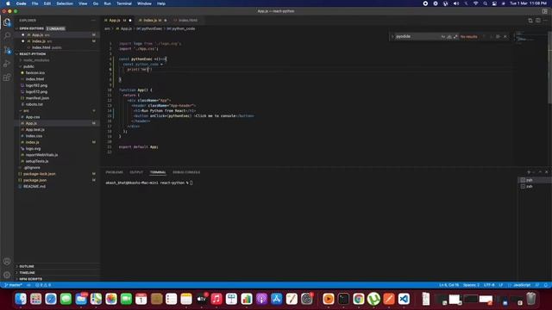Open the Output panel tab
Viewport: 552px width, 310px height.
pyautogui.click(x=136, y=172)
